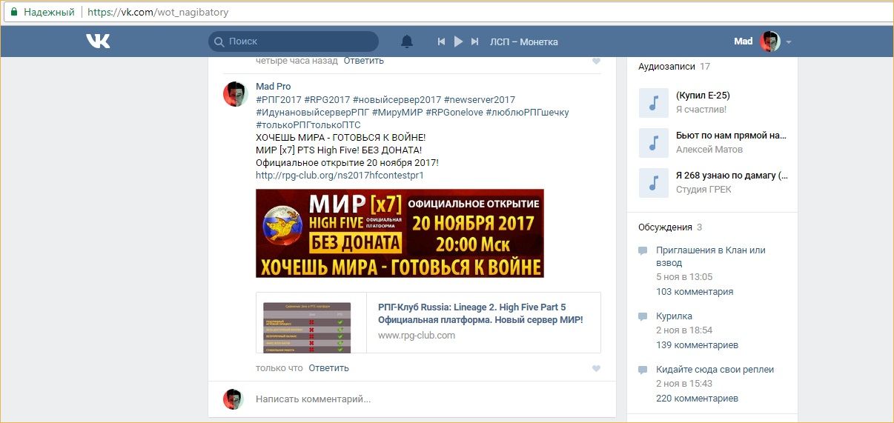Open the rpg-club.org/ns2017hfcontestpr1 link
This screenshot has width=894, height=423.
340,176
